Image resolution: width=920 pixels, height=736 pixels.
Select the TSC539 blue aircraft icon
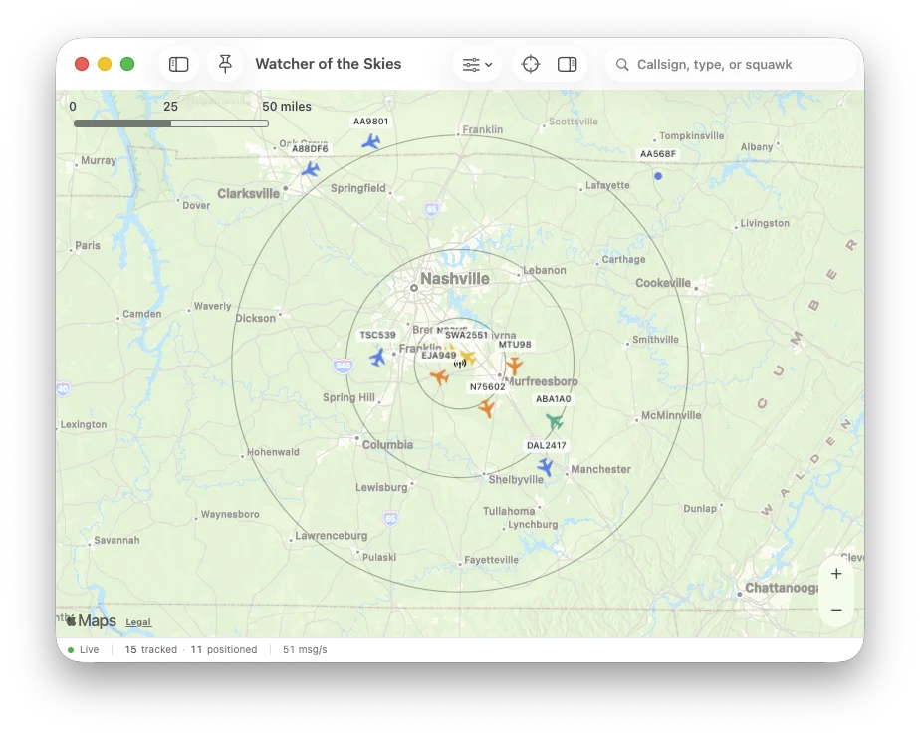(378, 357)
